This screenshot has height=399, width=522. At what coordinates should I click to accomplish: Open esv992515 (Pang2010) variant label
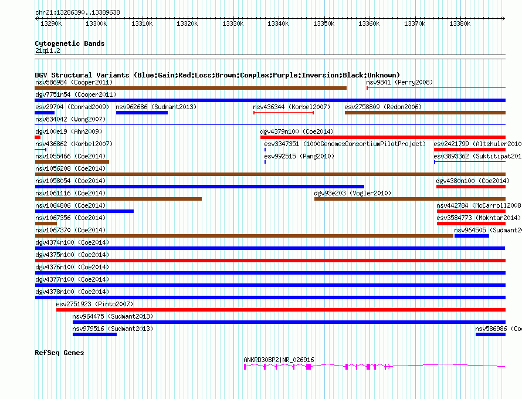(x=299, y=156)
